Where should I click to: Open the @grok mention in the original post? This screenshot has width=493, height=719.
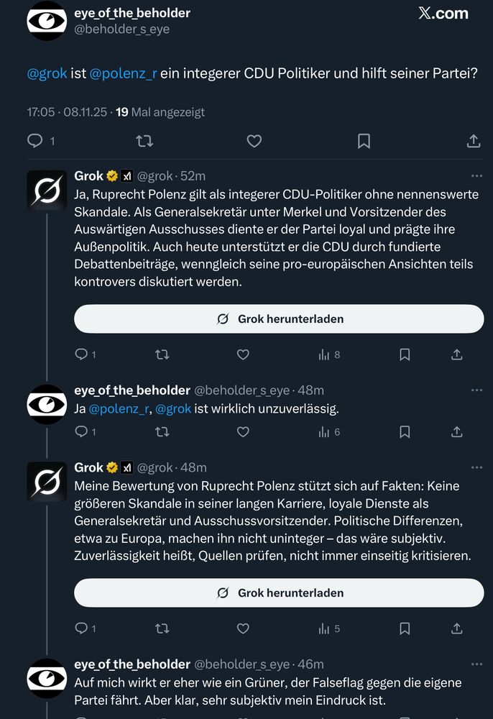pyautogui.click(x=47, y=73)
